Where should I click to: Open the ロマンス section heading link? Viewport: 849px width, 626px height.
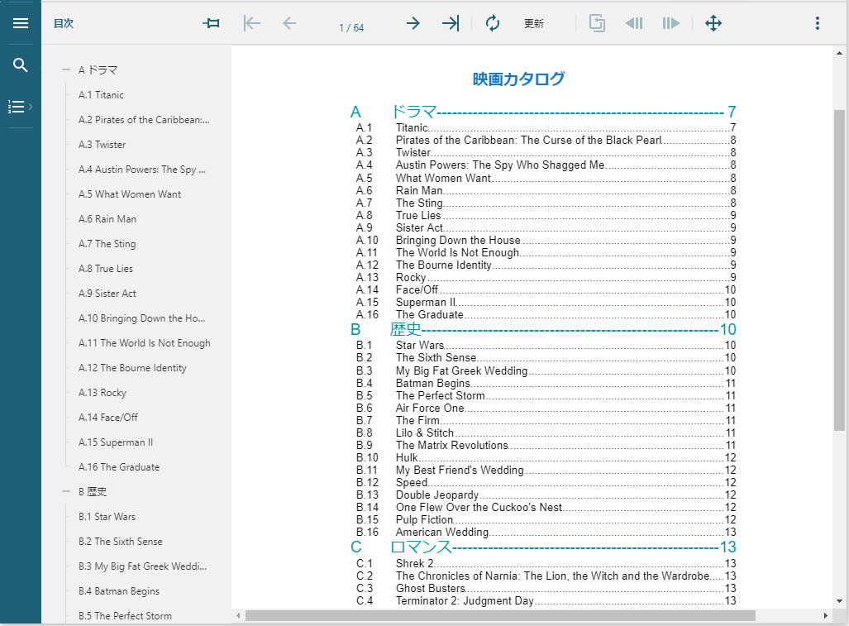coord(421,547)
